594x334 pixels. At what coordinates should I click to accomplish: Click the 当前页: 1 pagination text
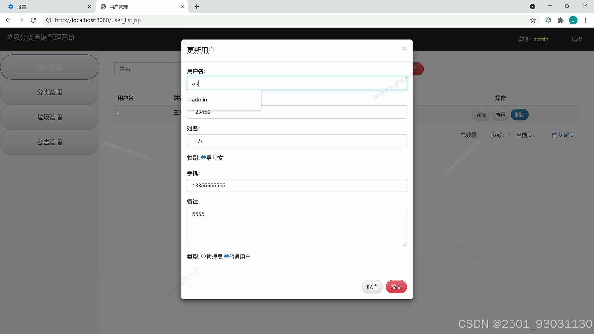click(x=528, y=135)
